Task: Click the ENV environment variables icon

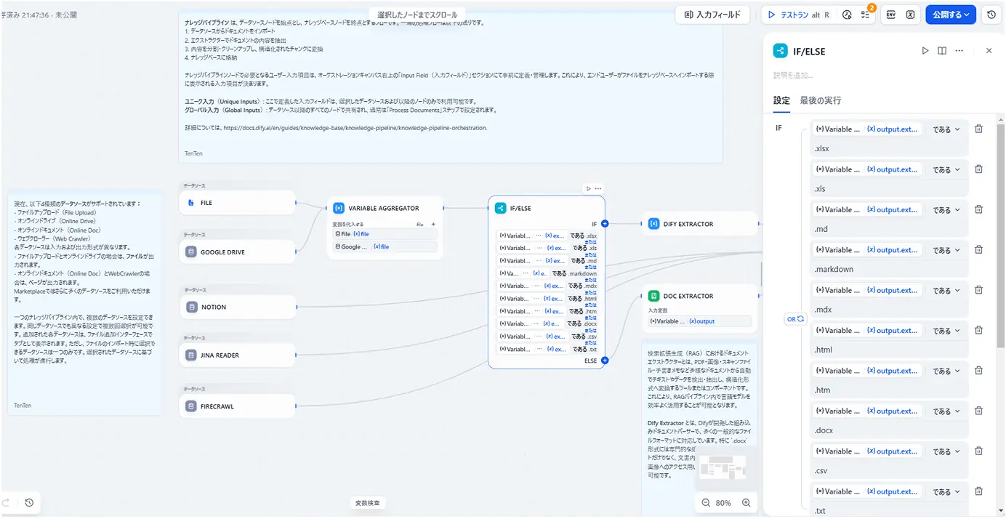Action: pyautogui.click(x=890, y=15)
